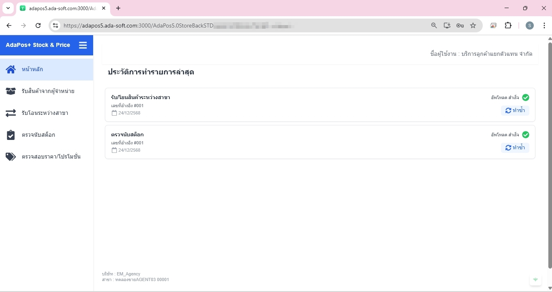This screenshot has width=552, height=292.
Task: Bookmark this page with star icon
Action: tap(473, 25)
